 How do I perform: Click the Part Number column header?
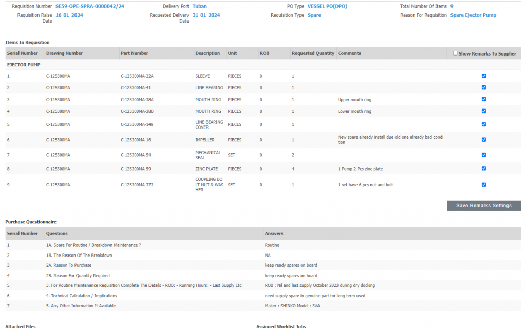pyautogui.click(x=135, y=53)
